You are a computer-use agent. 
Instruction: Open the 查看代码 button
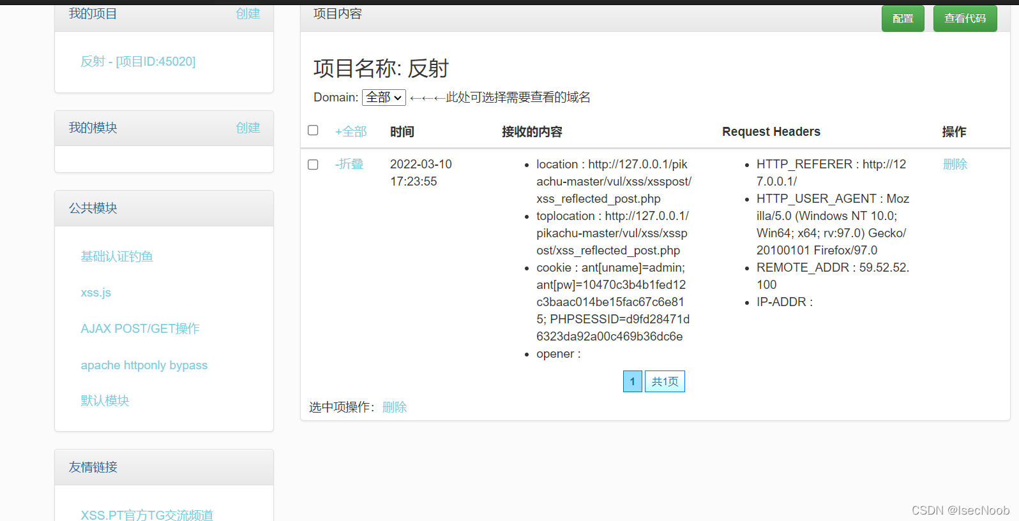965,18
